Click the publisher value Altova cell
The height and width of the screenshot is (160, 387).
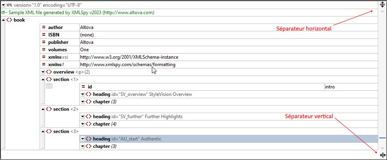pyautogui.click(x=229, y=42)
